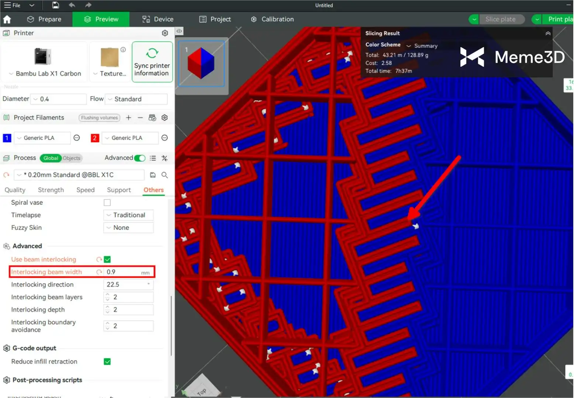The width and height of the screenshot is (574, 398).
Task: Click the Home icon in top bar
Action: (7, 19)
